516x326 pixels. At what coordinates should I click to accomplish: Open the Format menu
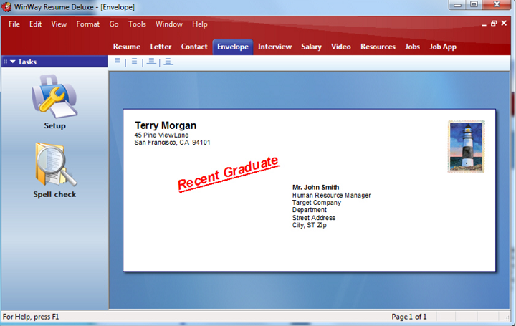pyautogui.click(x=88, y=24)
